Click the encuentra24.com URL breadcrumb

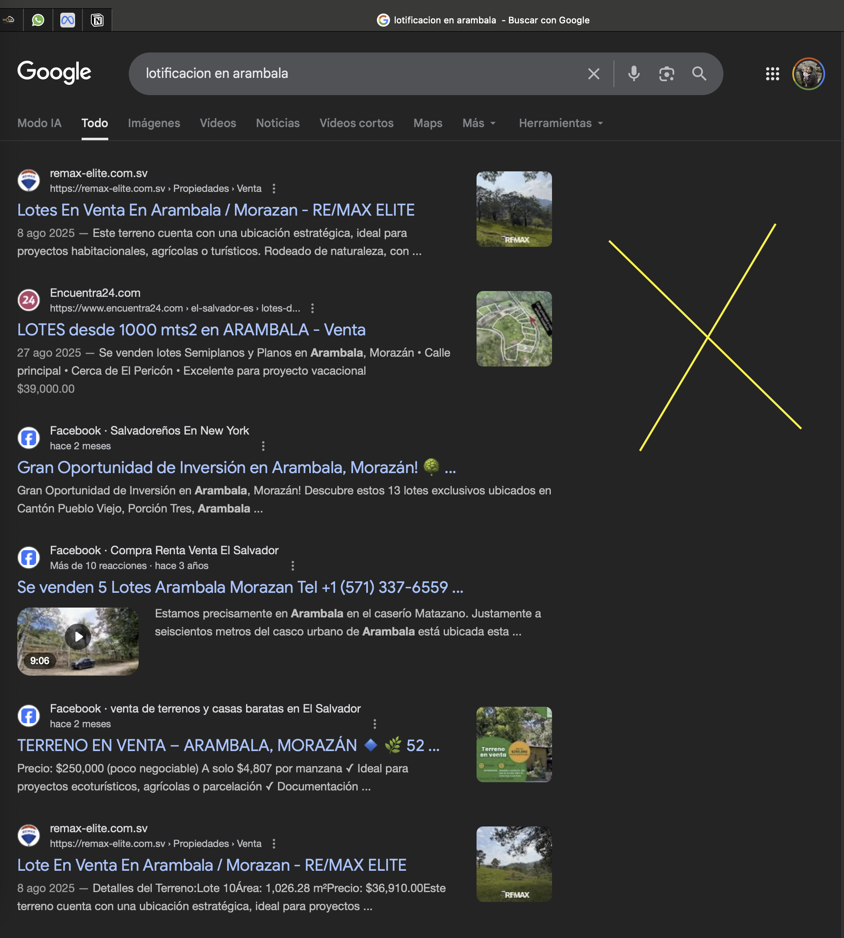175,308
